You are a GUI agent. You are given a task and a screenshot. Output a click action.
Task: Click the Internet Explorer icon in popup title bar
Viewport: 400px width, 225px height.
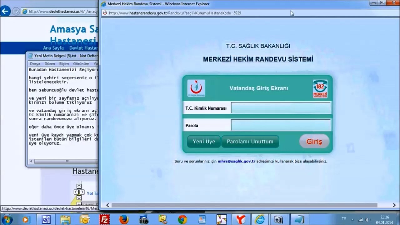coord(104,4)
